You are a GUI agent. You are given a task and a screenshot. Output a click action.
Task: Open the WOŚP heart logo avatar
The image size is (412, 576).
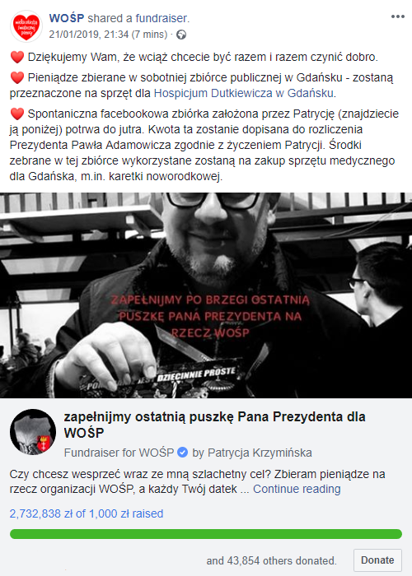coord(26,26)
